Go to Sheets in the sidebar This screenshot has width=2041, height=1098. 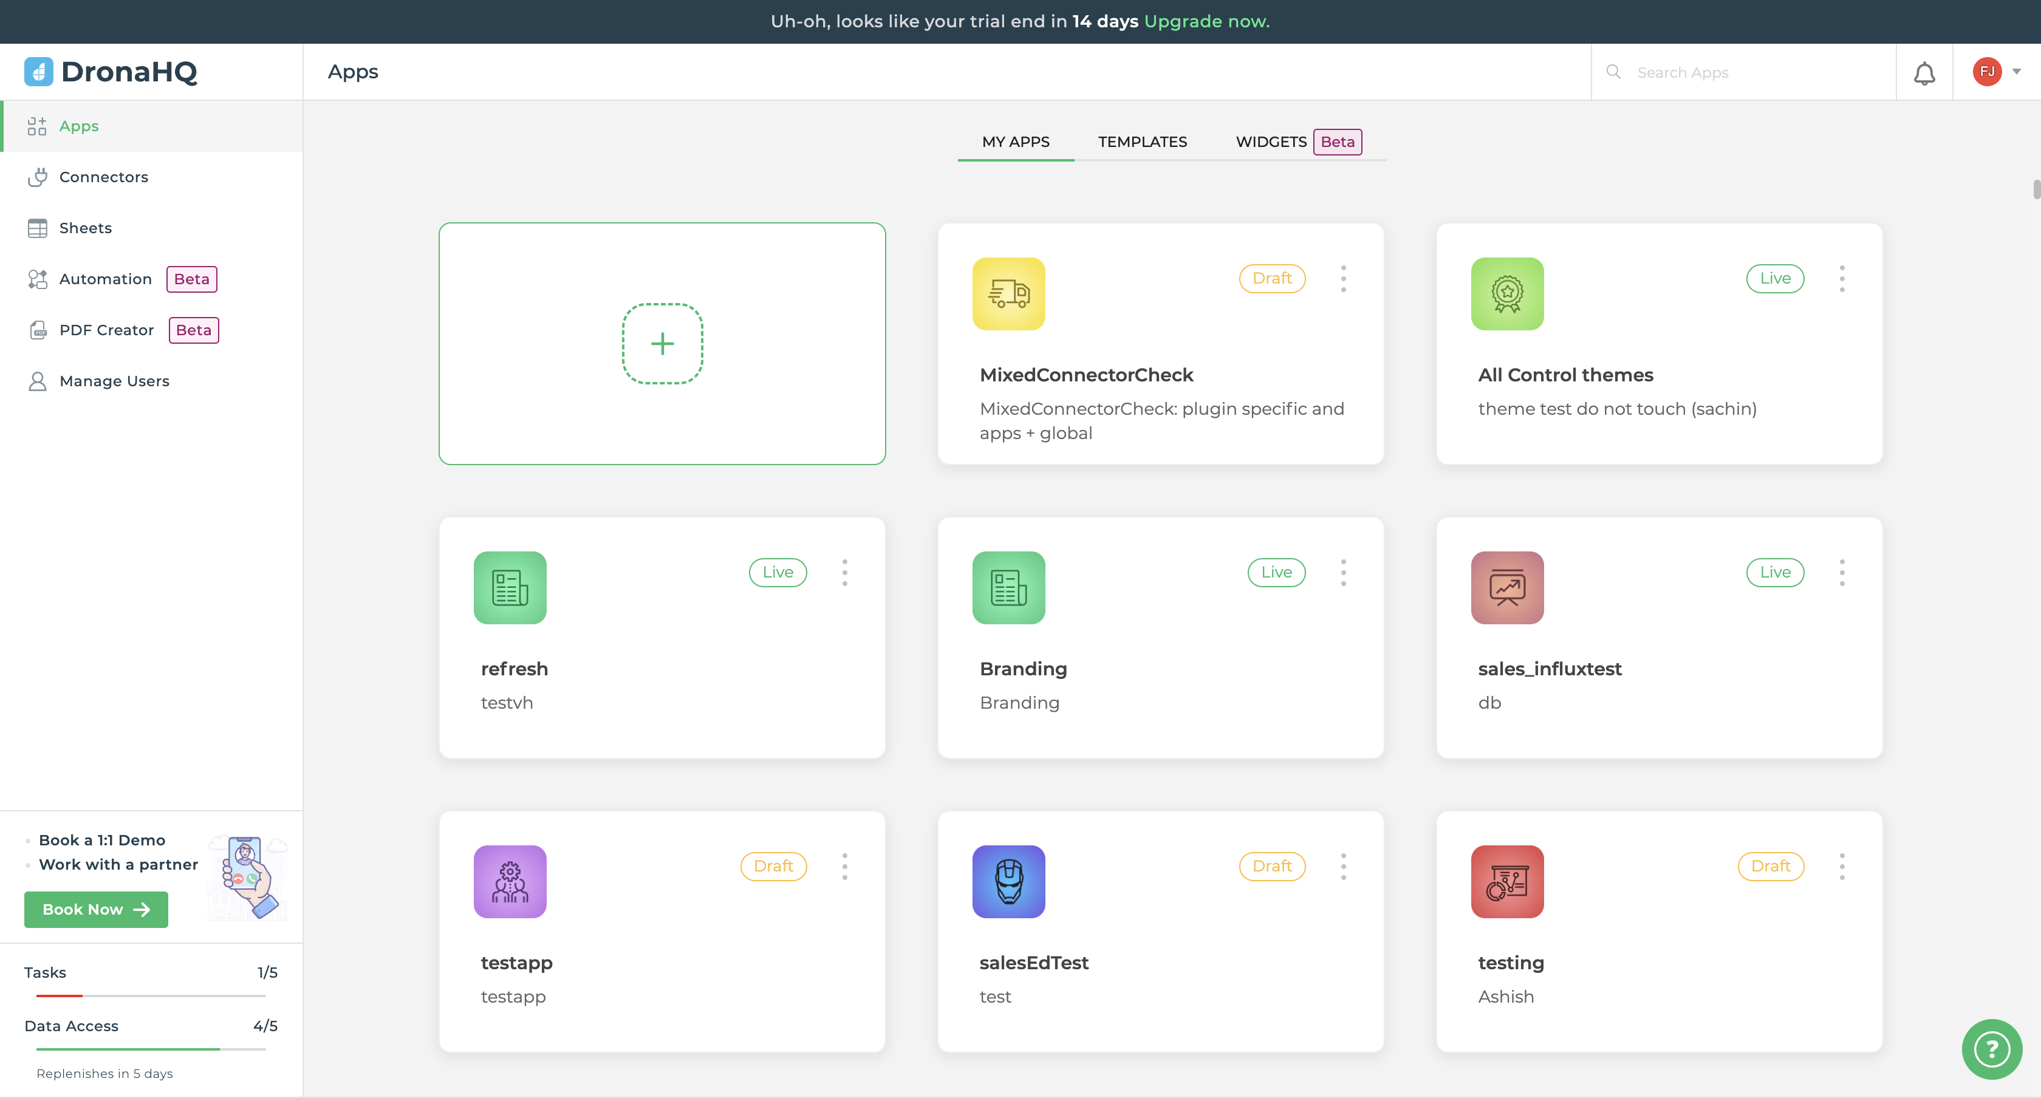151,228
